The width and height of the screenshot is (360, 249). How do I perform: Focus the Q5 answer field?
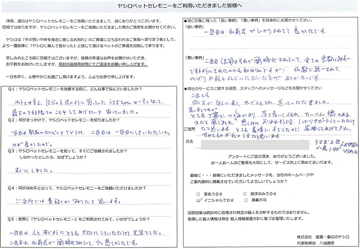coord(91,238)
